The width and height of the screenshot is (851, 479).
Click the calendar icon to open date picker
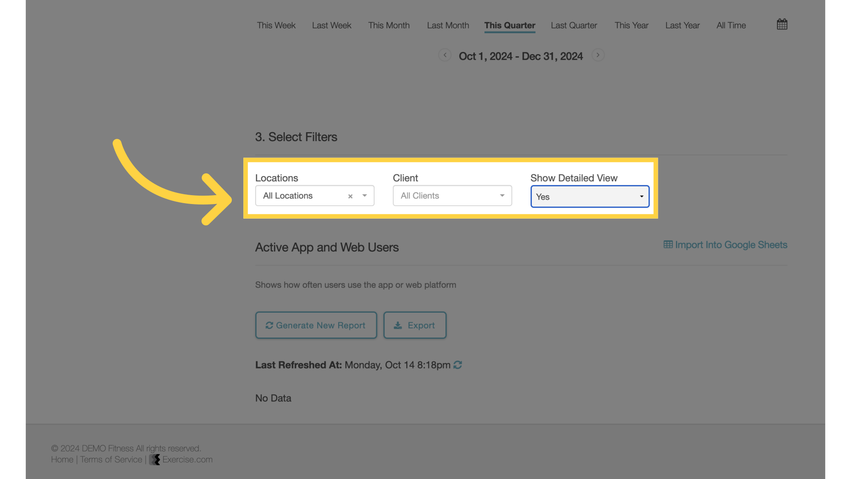point(782,24)
